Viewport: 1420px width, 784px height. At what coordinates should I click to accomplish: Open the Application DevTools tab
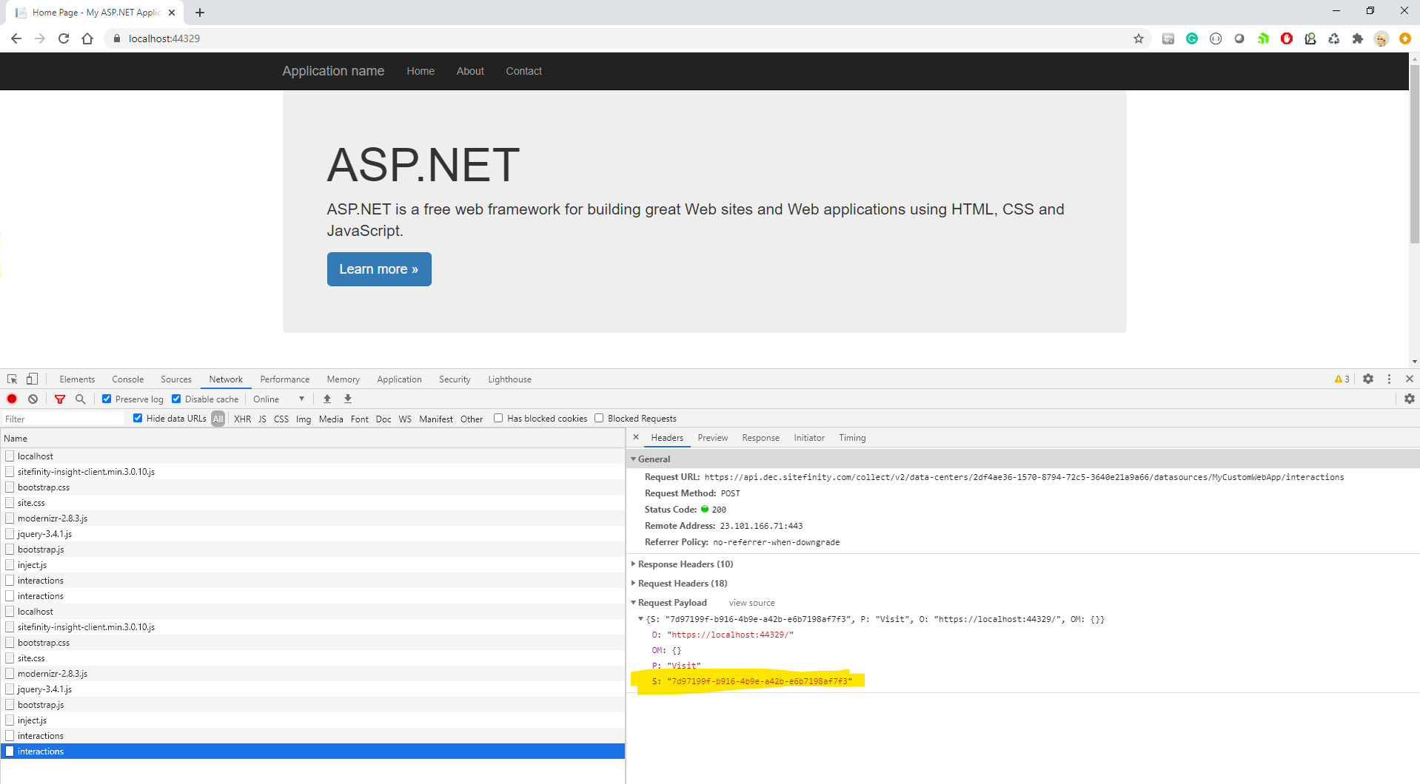399,379
